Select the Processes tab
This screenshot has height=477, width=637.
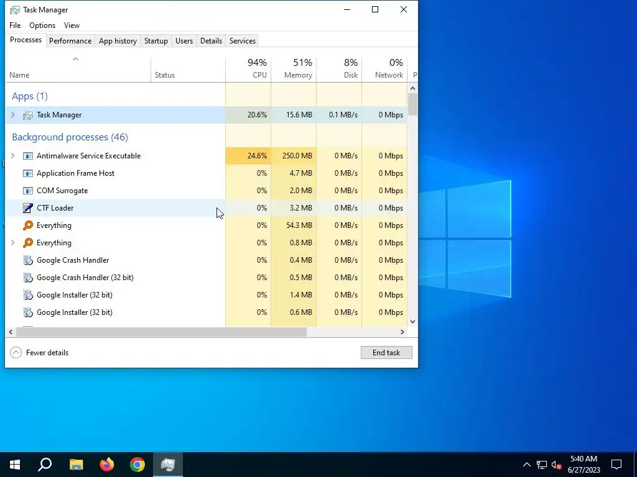pyautogui.click(x=26, y=40)
